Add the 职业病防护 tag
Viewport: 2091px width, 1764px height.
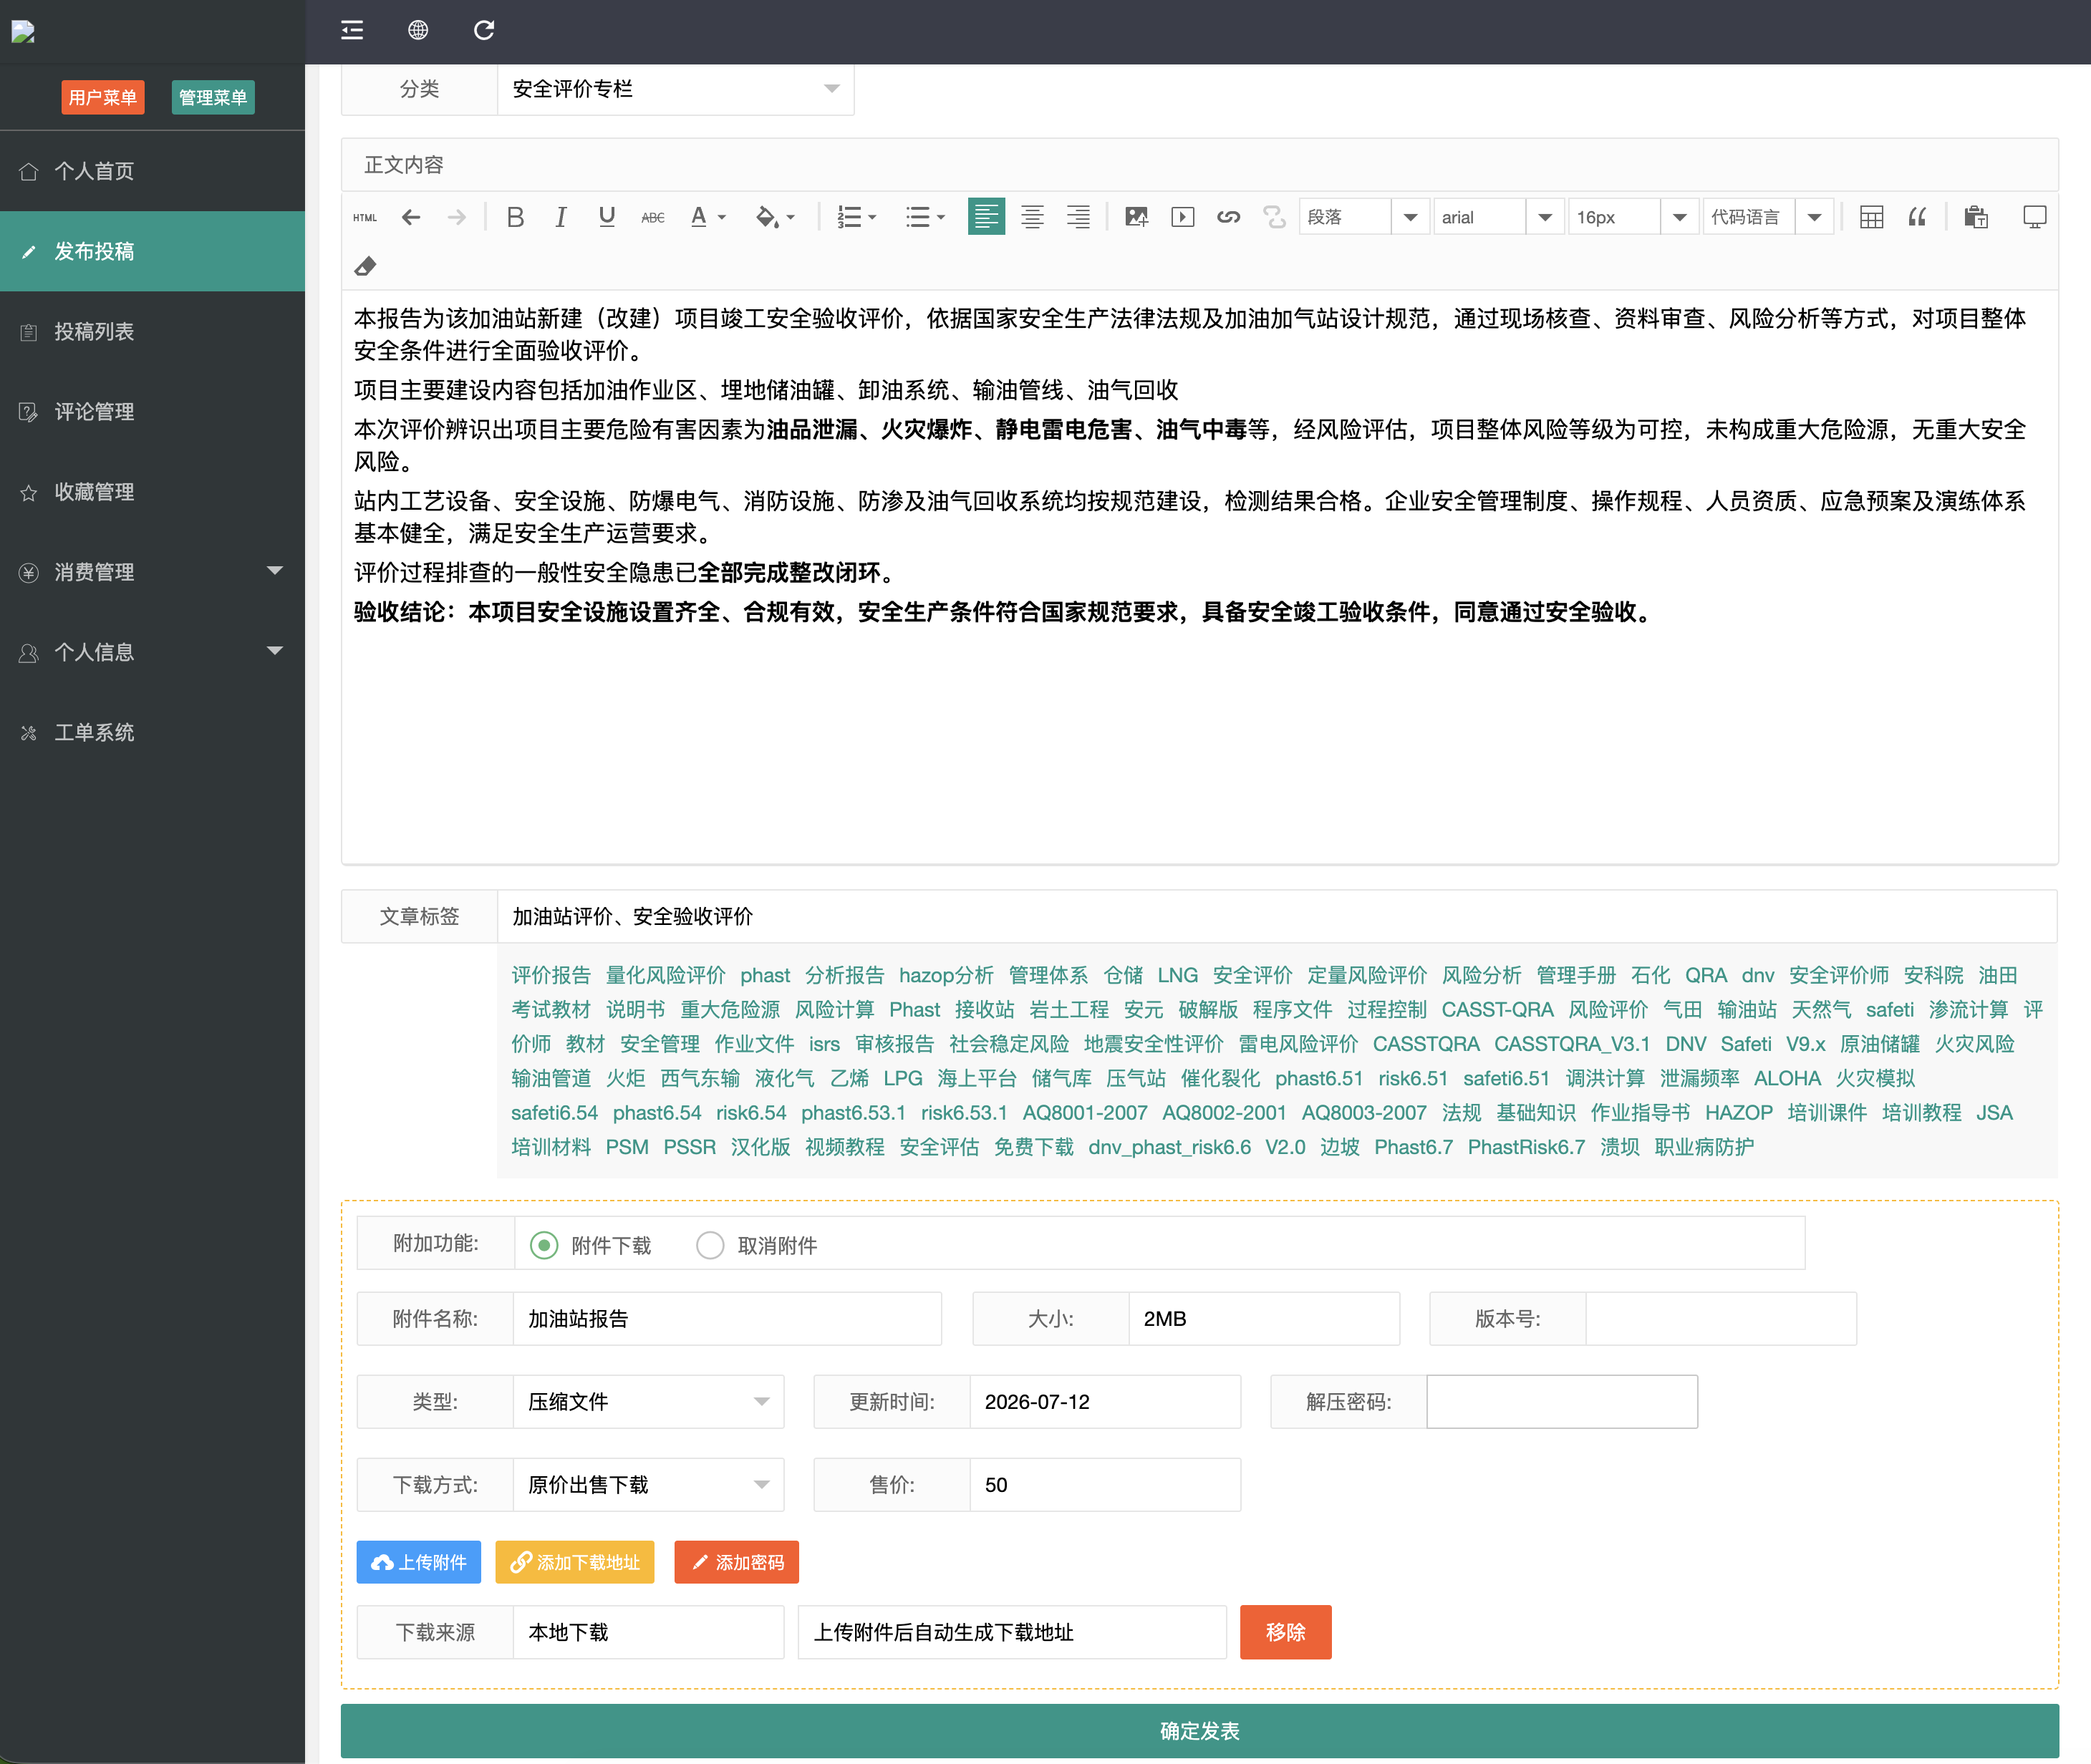[x=1705, y=1147]
